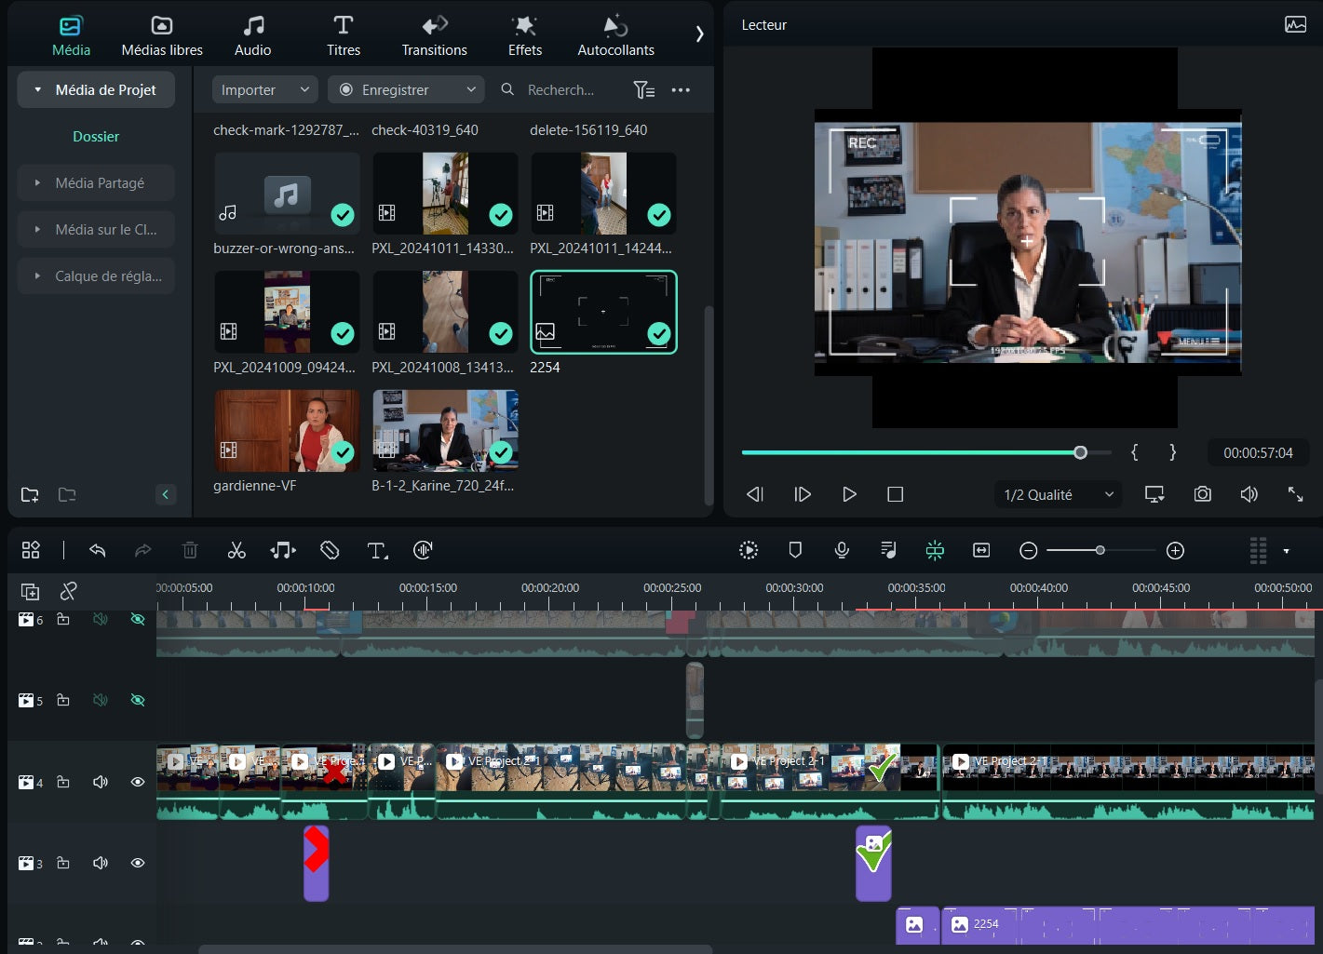Show hidden track 6 via eye icon
The height and width of the screenshot is (954, 1323).
coord(138,619)
